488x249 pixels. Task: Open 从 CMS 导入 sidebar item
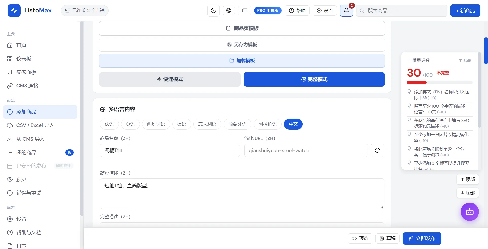pos(40,139)
